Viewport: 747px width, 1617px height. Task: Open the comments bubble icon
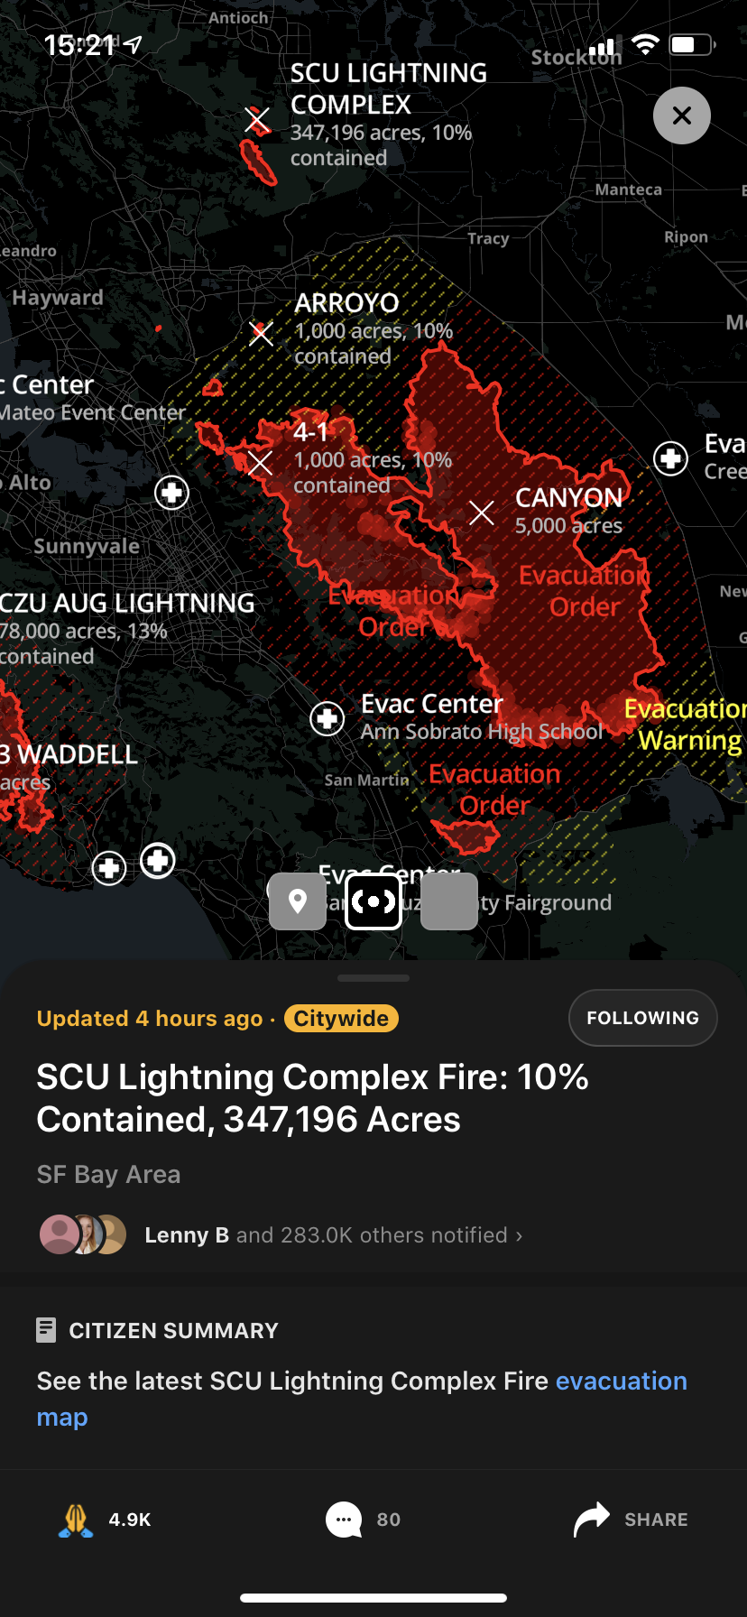click(344, 1520)
